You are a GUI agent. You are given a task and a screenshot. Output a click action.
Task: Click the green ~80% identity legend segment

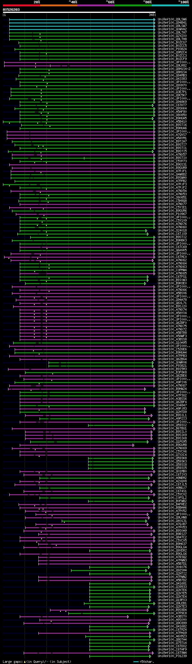pyautogui.click(x=133, y=5)
